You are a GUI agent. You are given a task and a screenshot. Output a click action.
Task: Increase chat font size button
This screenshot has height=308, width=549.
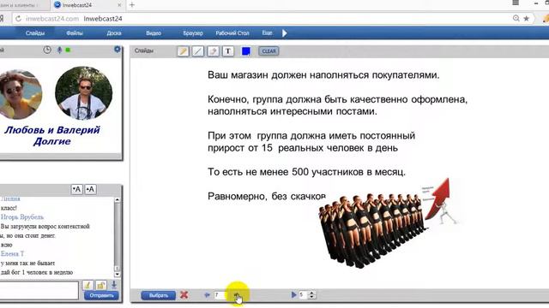[x=90, y=190]
